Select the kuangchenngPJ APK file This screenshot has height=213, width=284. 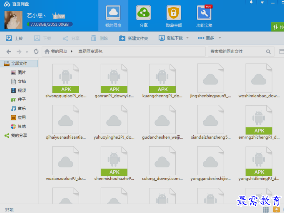[162, 81]
